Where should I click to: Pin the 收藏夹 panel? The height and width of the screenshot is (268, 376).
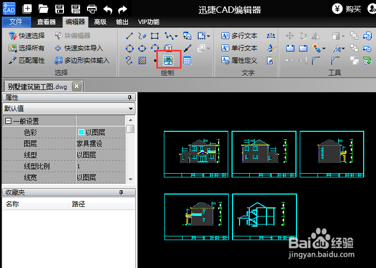[121, 192]
